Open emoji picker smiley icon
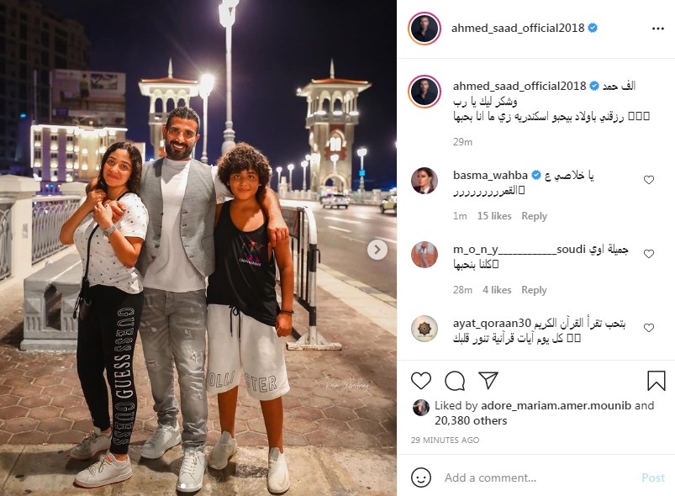Screen dimensions: 675x496 click(420, 478)
